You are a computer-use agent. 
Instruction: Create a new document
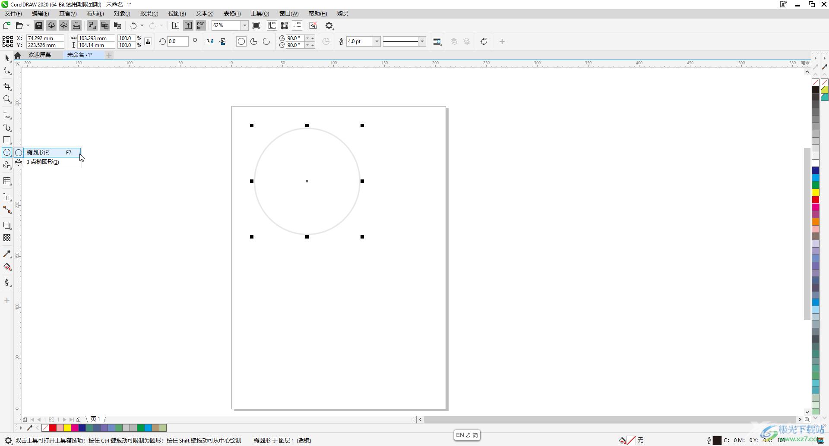point(6,25)
